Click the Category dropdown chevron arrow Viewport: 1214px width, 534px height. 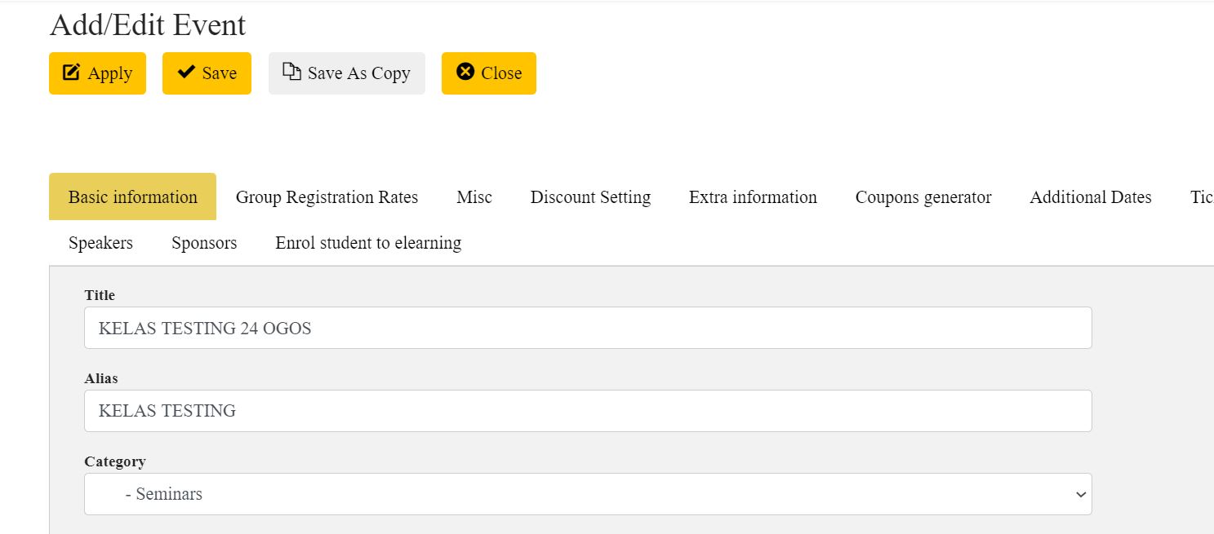tap(1080, 495)
